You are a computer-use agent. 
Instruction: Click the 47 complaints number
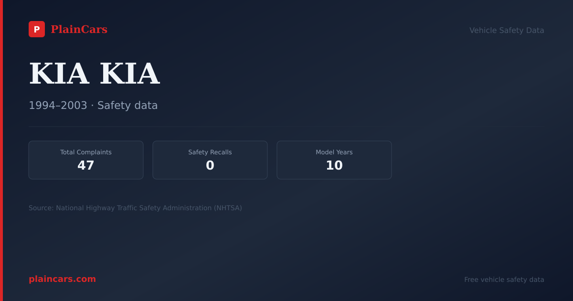[86, 166]
